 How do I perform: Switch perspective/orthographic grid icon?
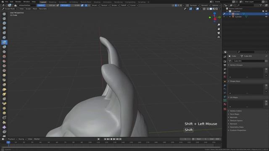point(219,37)
